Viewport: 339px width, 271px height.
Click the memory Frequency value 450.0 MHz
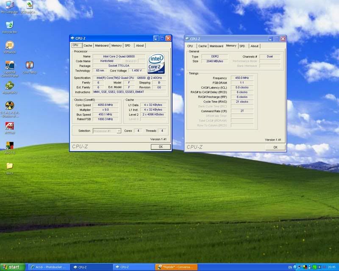242,78
